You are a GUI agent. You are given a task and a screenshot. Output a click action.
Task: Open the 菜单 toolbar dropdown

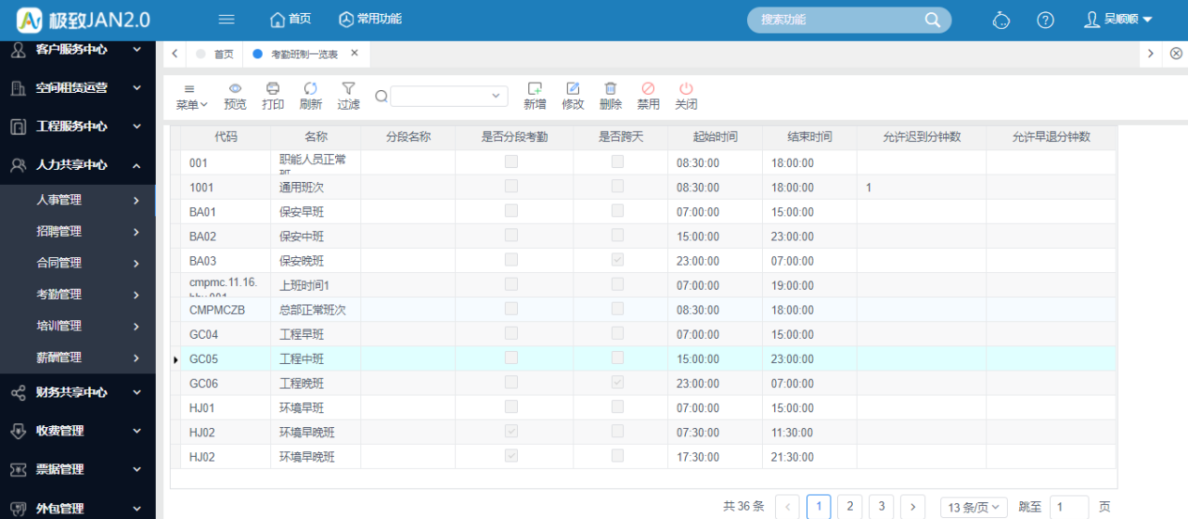tap(191, 97)
